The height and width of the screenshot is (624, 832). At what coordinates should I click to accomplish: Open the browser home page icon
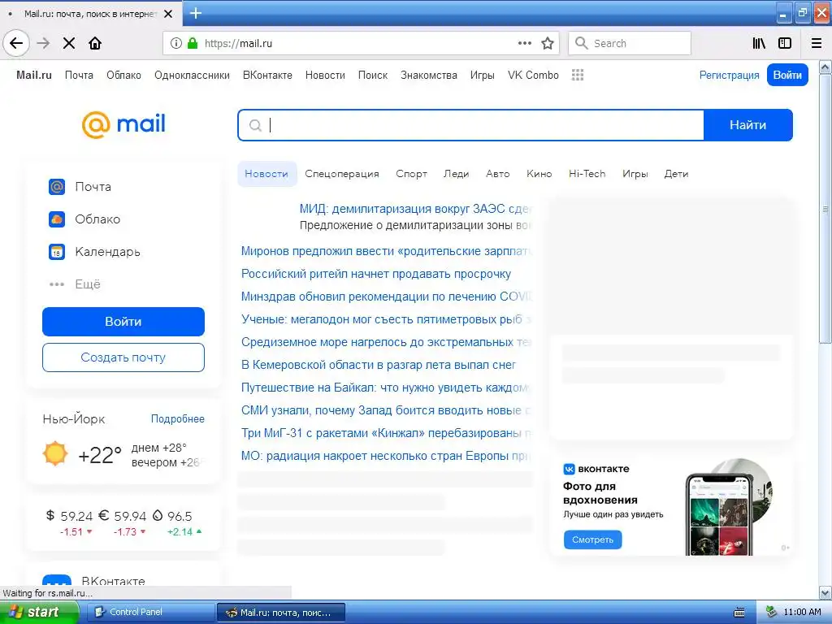point(95,43)
